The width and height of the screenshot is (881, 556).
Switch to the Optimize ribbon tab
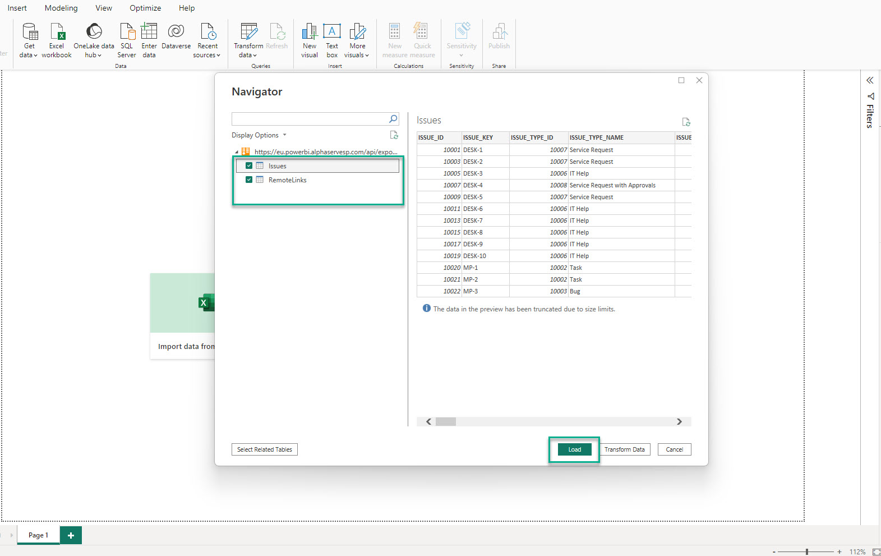(145, 8)
